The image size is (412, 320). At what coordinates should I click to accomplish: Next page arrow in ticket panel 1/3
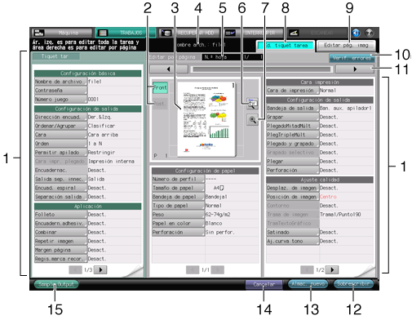[x=100, y=269]
